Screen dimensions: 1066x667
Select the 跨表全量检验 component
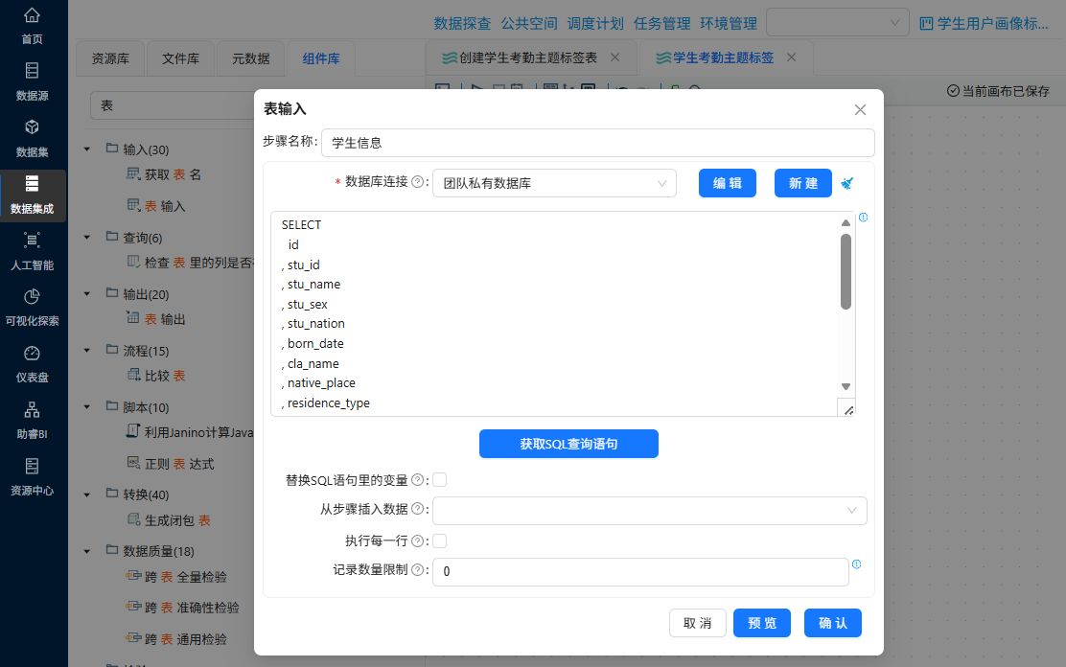pos(176,577)
